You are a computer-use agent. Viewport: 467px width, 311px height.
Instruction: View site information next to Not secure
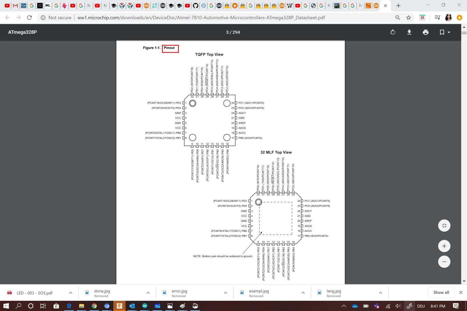coord(43,17)
